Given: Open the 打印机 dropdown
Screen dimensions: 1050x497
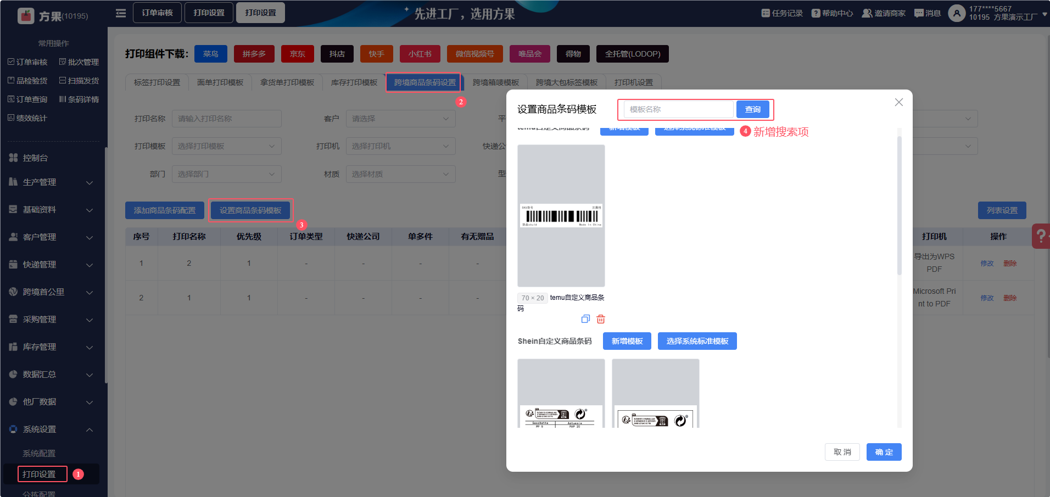Looking at the screenshot, I should click(x=400, y=146).
